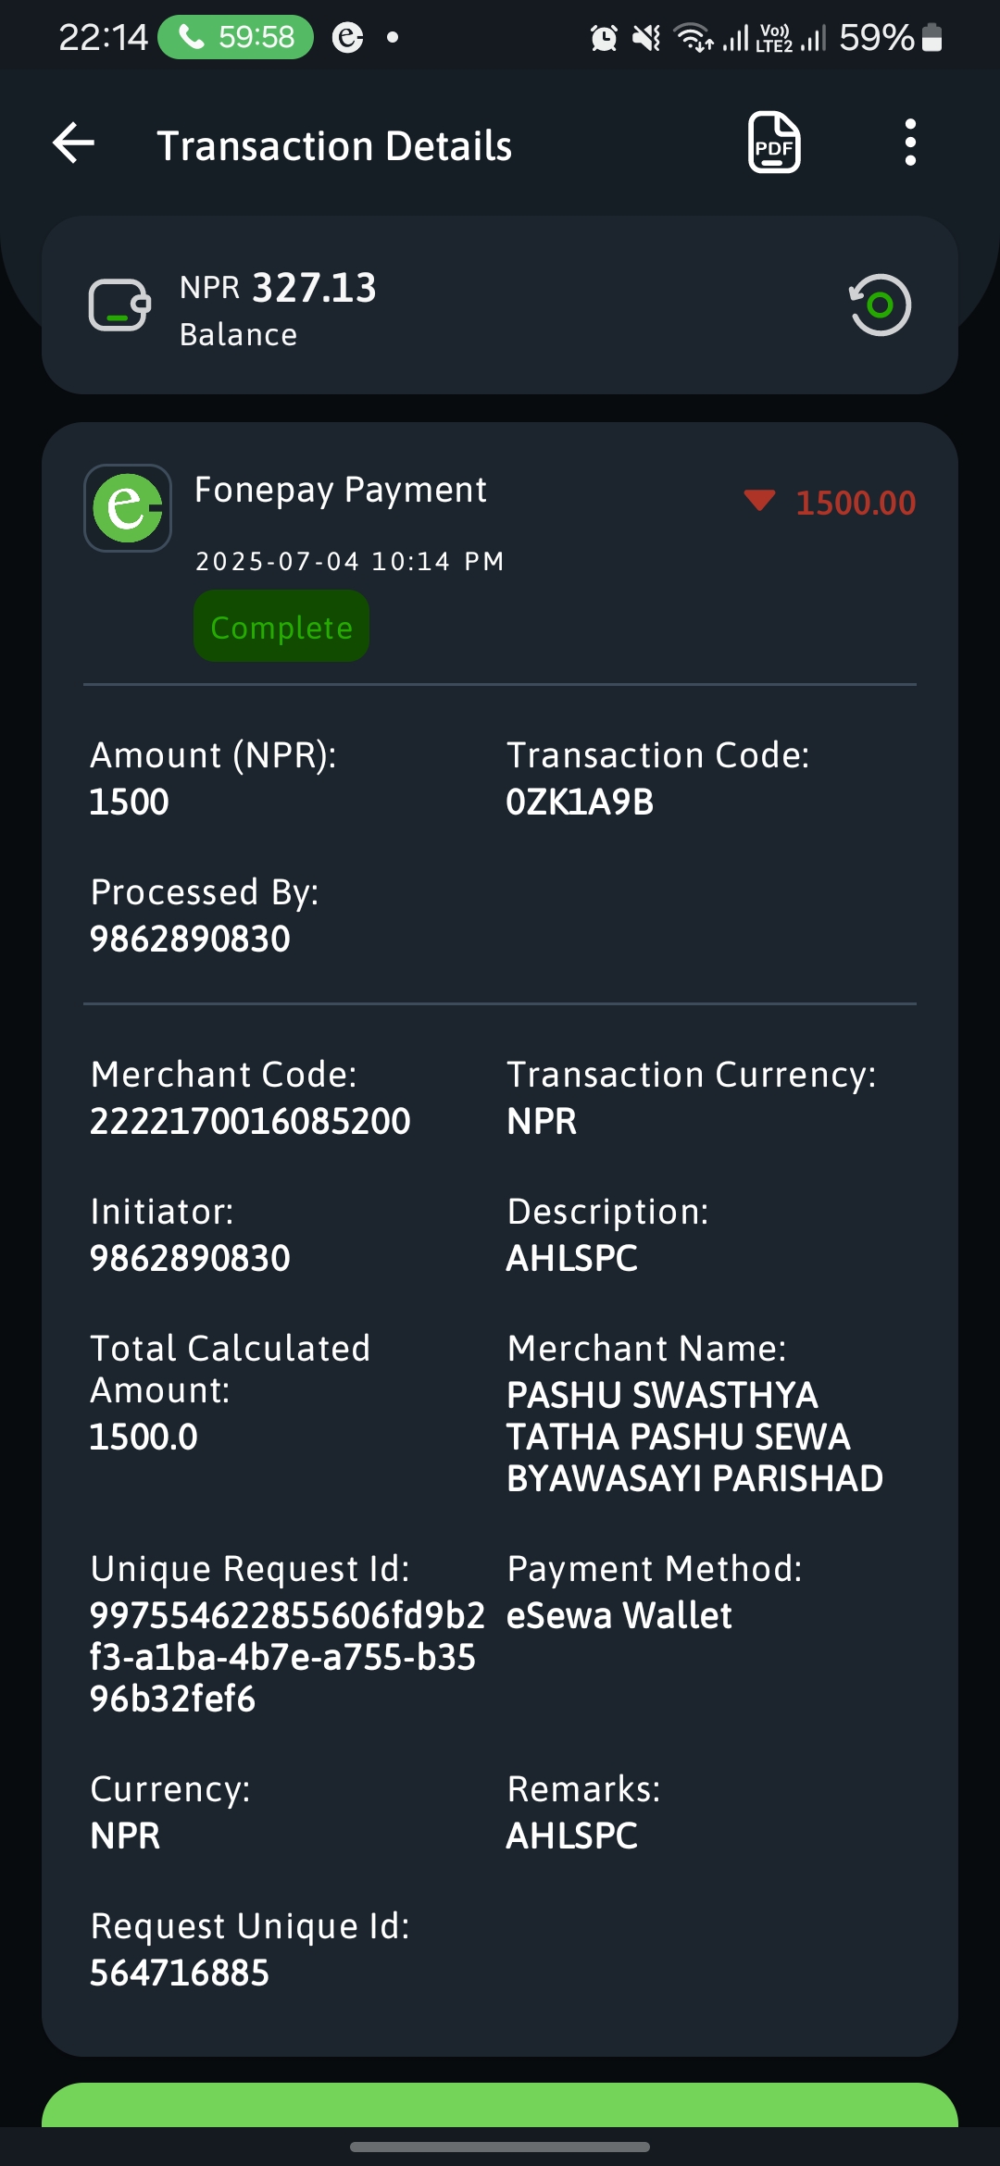
Task: Tap the Transaction Details title
Action: click(334, 145)
